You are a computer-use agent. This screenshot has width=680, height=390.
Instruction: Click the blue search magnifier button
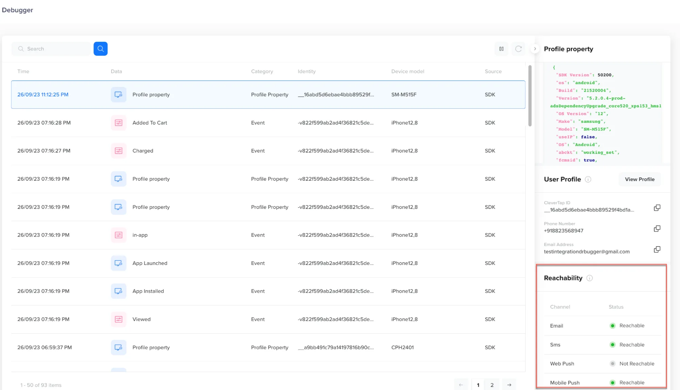pos(100,49)
